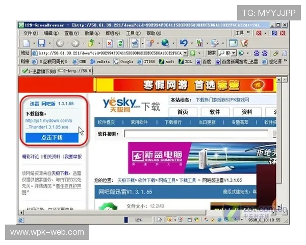Open the 群组 menu

tap(113, 33)
